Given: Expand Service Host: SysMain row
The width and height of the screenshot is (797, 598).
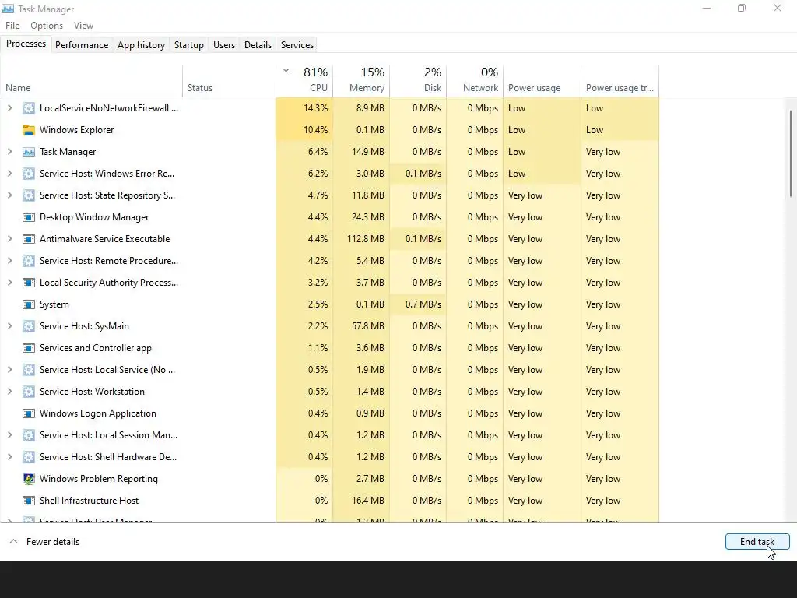Looking at the screenshot, I should [x=9, y=326].
